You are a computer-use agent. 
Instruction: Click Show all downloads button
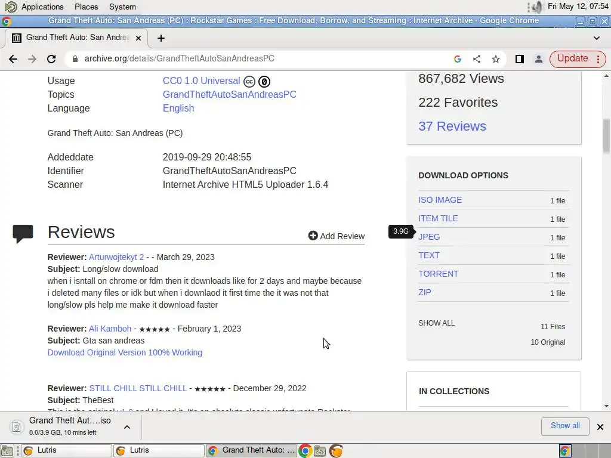tap(565, 426)
